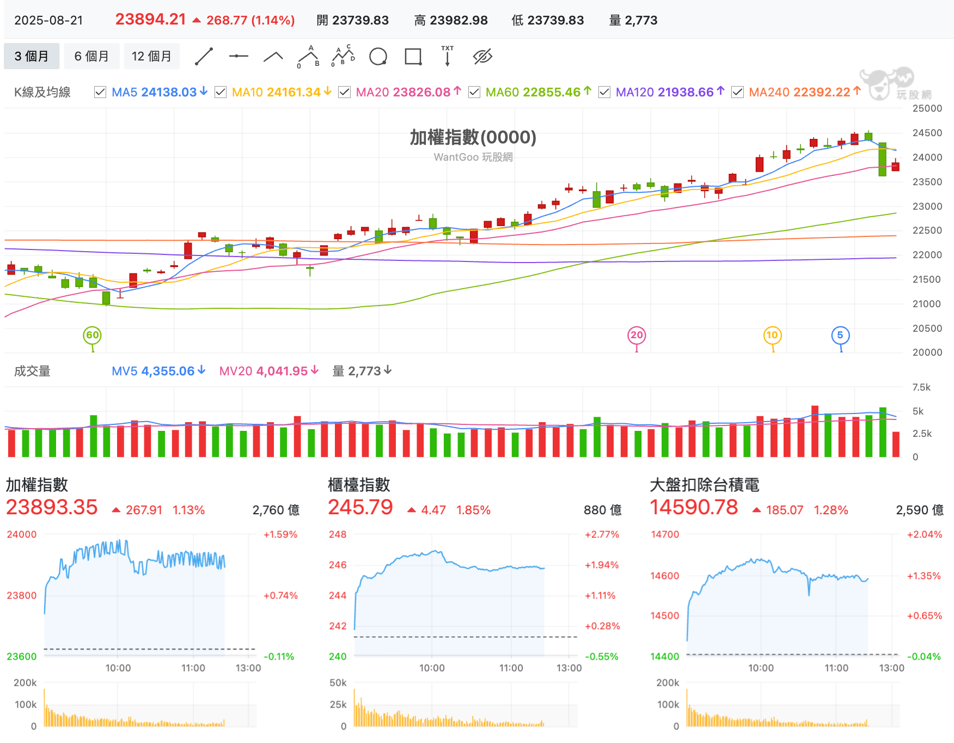The width and height of the screenshot is (954, 743).
Task: Pick the rectangle drawing tool
Action: pyautogui.click(x=413, y=56)
